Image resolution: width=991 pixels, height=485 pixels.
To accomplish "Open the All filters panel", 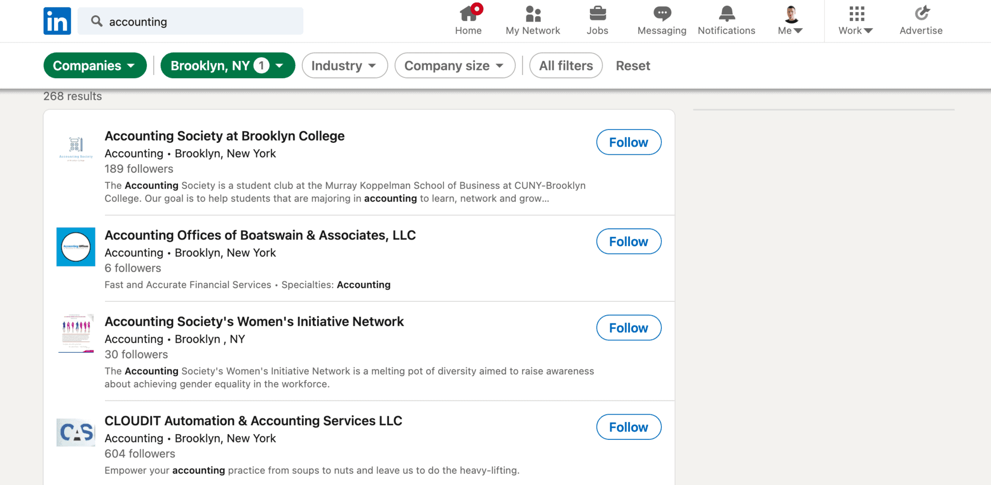I will [566, 66].
